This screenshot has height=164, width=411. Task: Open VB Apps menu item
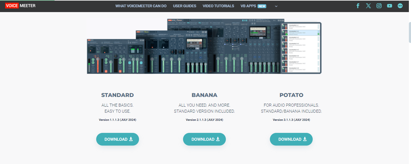(x=253, y=6)
